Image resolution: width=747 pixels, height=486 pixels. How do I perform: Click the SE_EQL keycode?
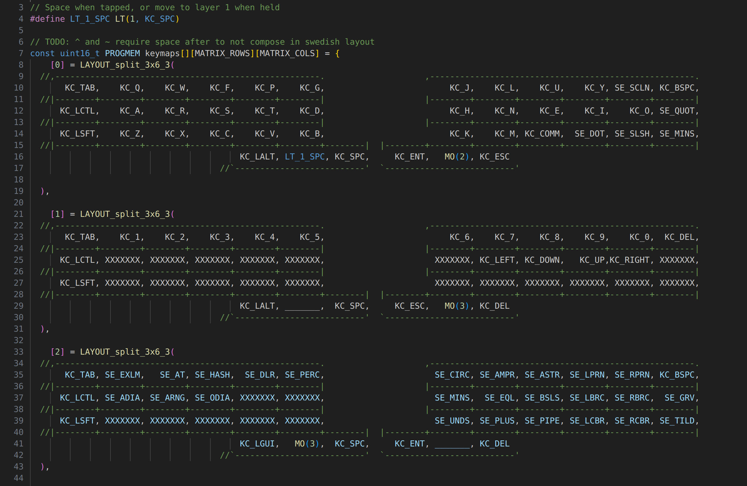tap(500, 398)
